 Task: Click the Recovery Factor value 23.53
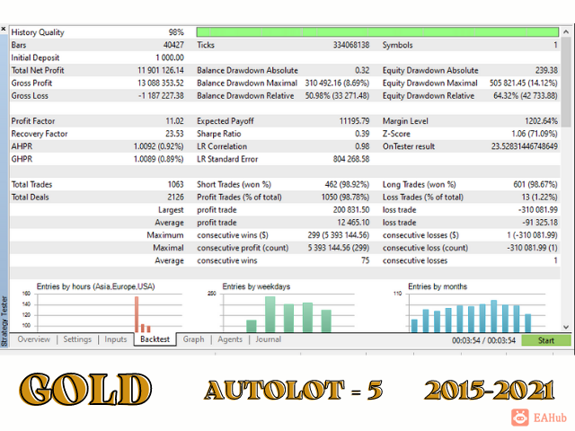pos(174,134)
